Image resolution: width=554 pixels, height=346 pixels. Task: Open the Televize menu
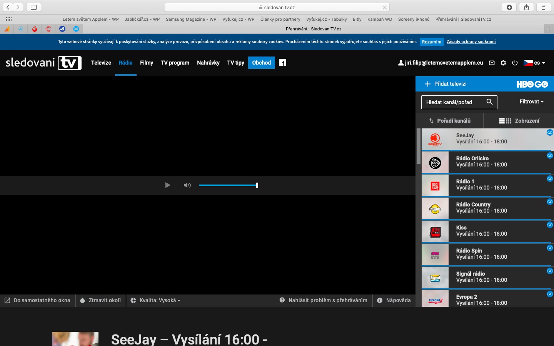click(101, 63)
